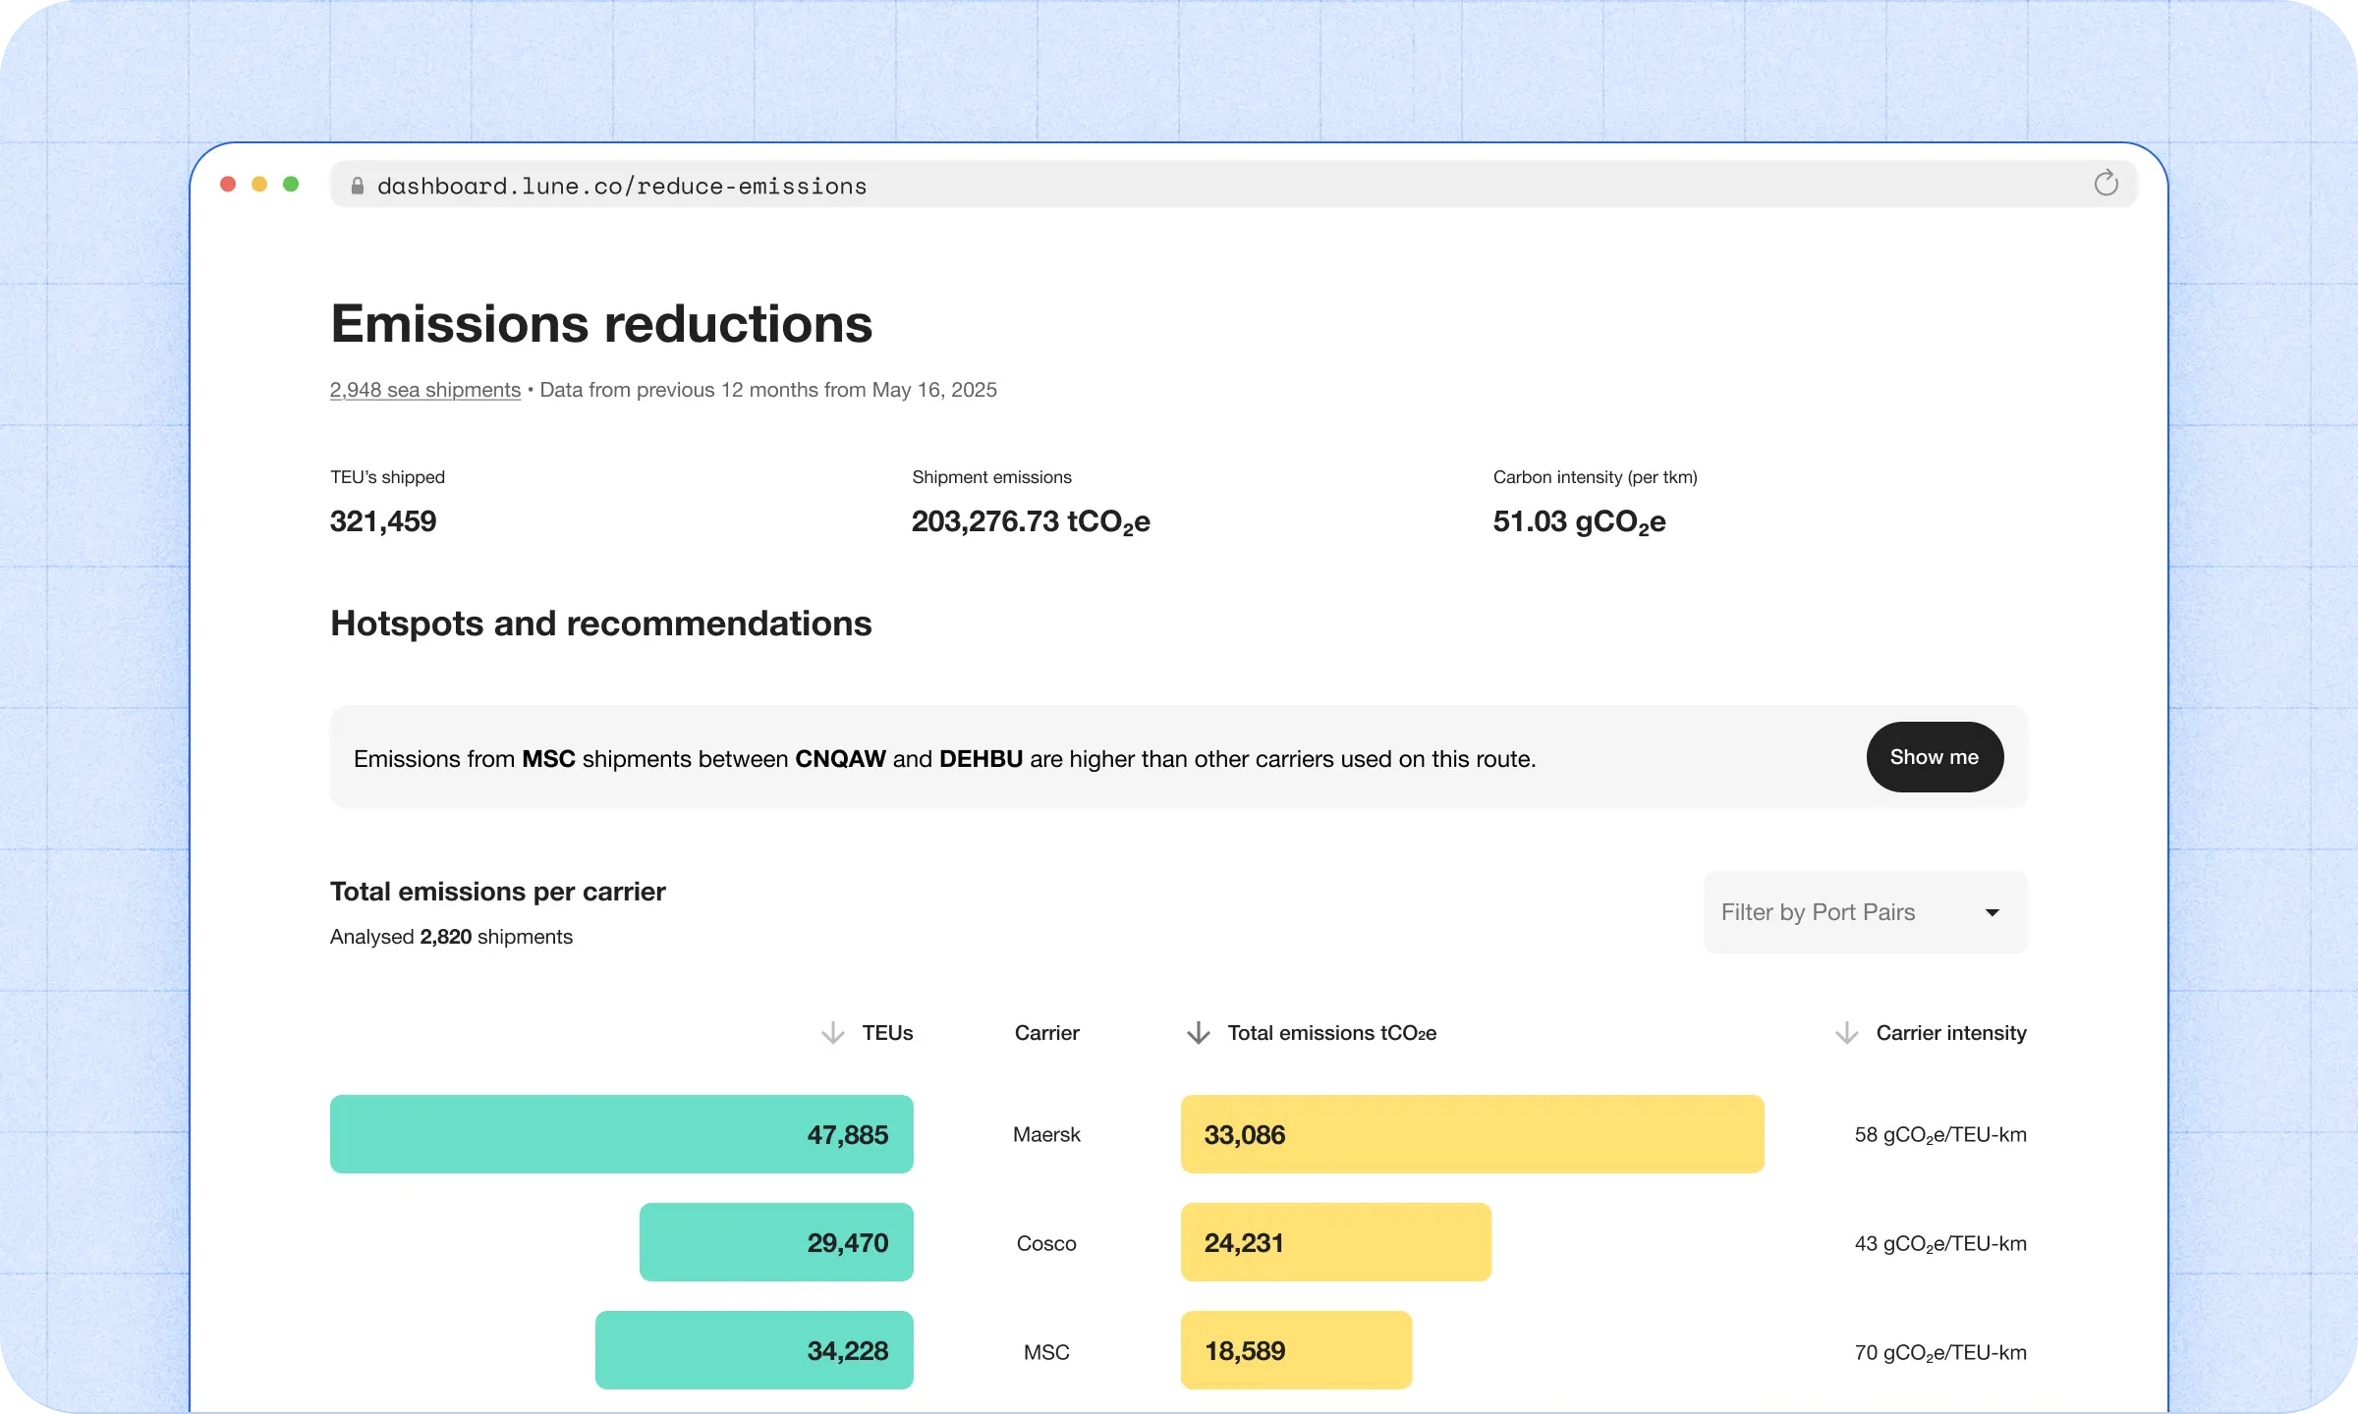
Task: Click Maersk's yellow emissions bar
Action: [1472, 1134]
